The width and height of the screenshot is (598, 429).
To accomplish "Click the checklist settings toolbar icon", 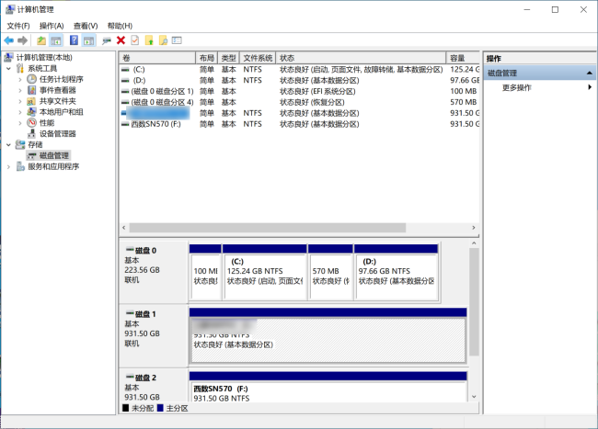I will click(x=177, y=40).
